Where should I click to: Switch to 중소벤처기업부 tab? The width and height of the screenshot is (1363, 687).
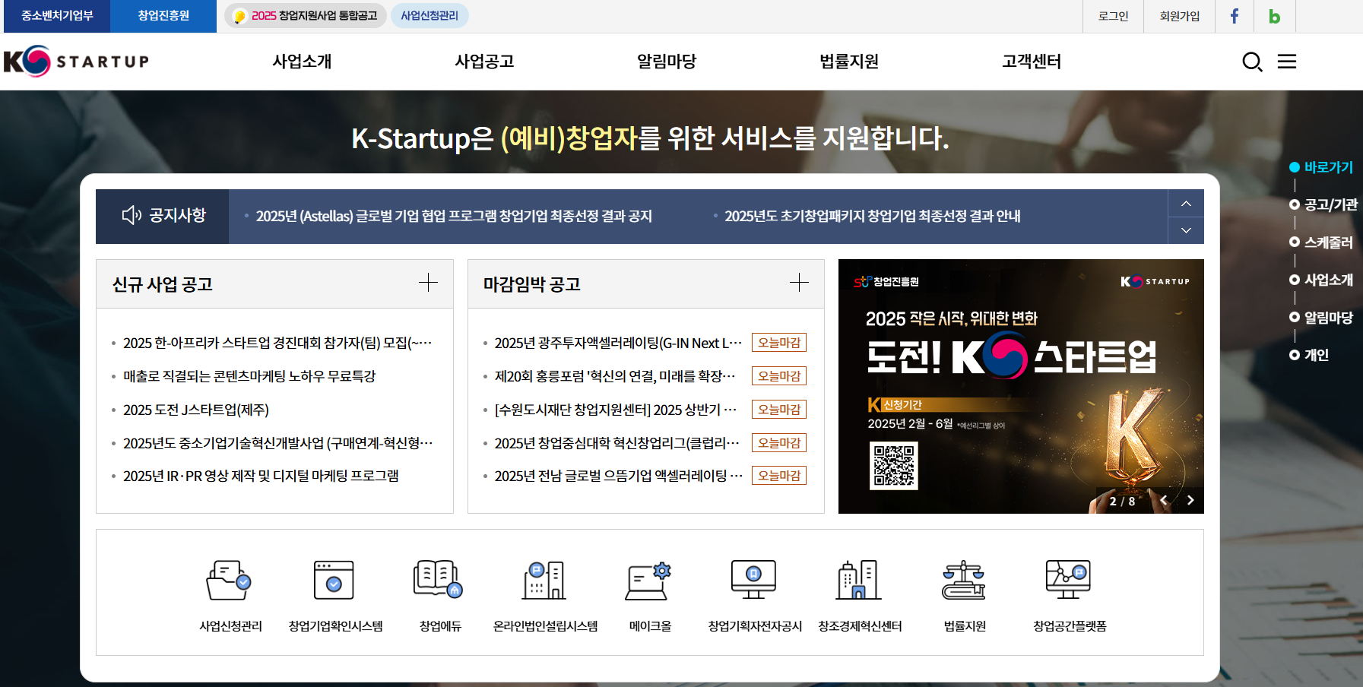click(x=57, y=16)
